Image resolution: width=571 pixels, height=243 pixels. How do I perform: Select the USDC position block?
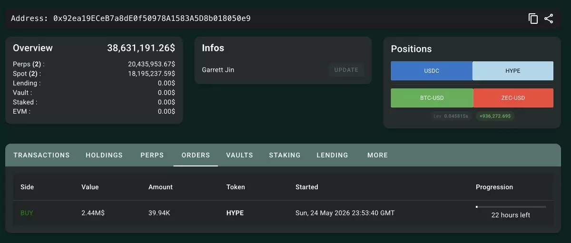pos(432,71)
